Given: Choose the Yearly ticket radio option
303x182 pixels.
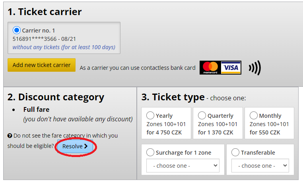Looking at the screenshot, I should click(x=150, y=115).
